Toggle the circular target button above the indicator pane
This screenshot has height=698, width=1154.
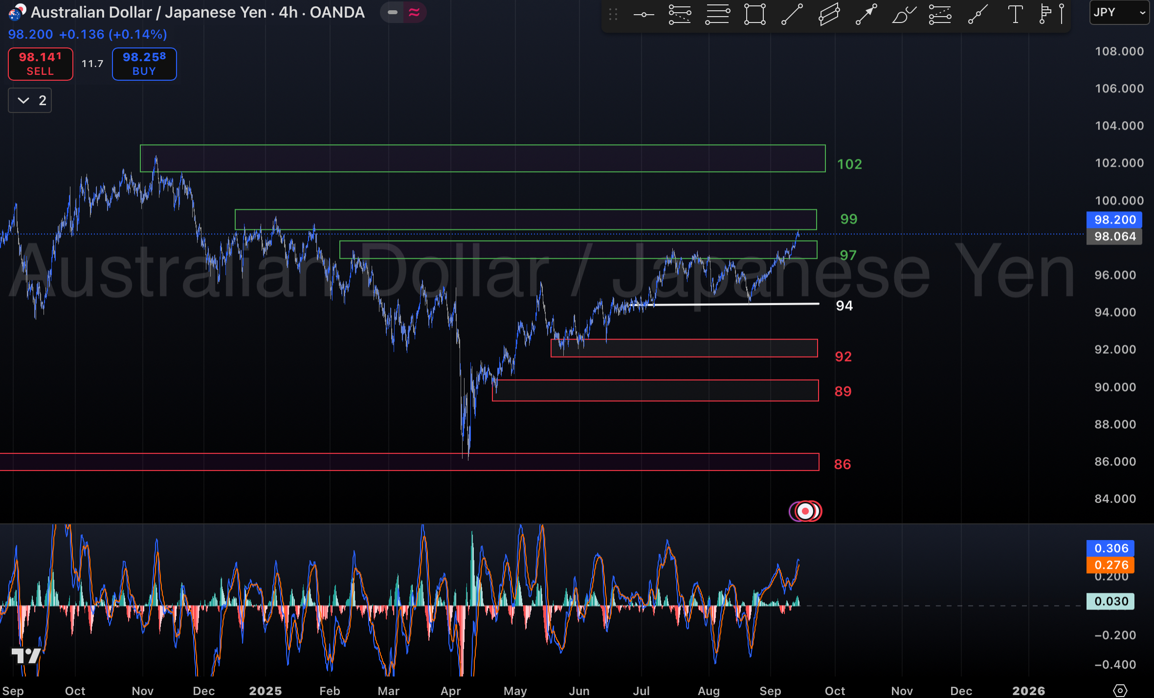point(805,511)
